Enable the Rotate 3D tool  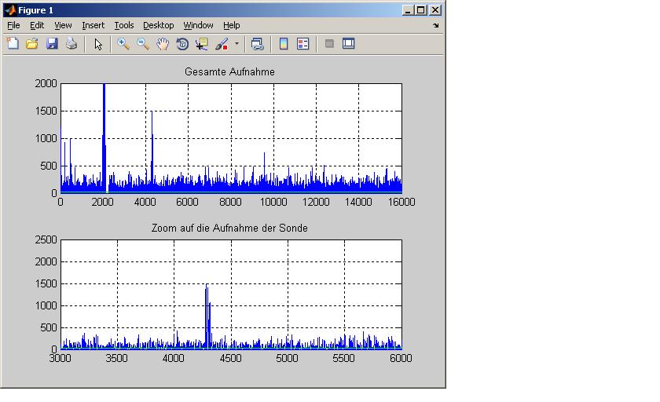[182, 44]
